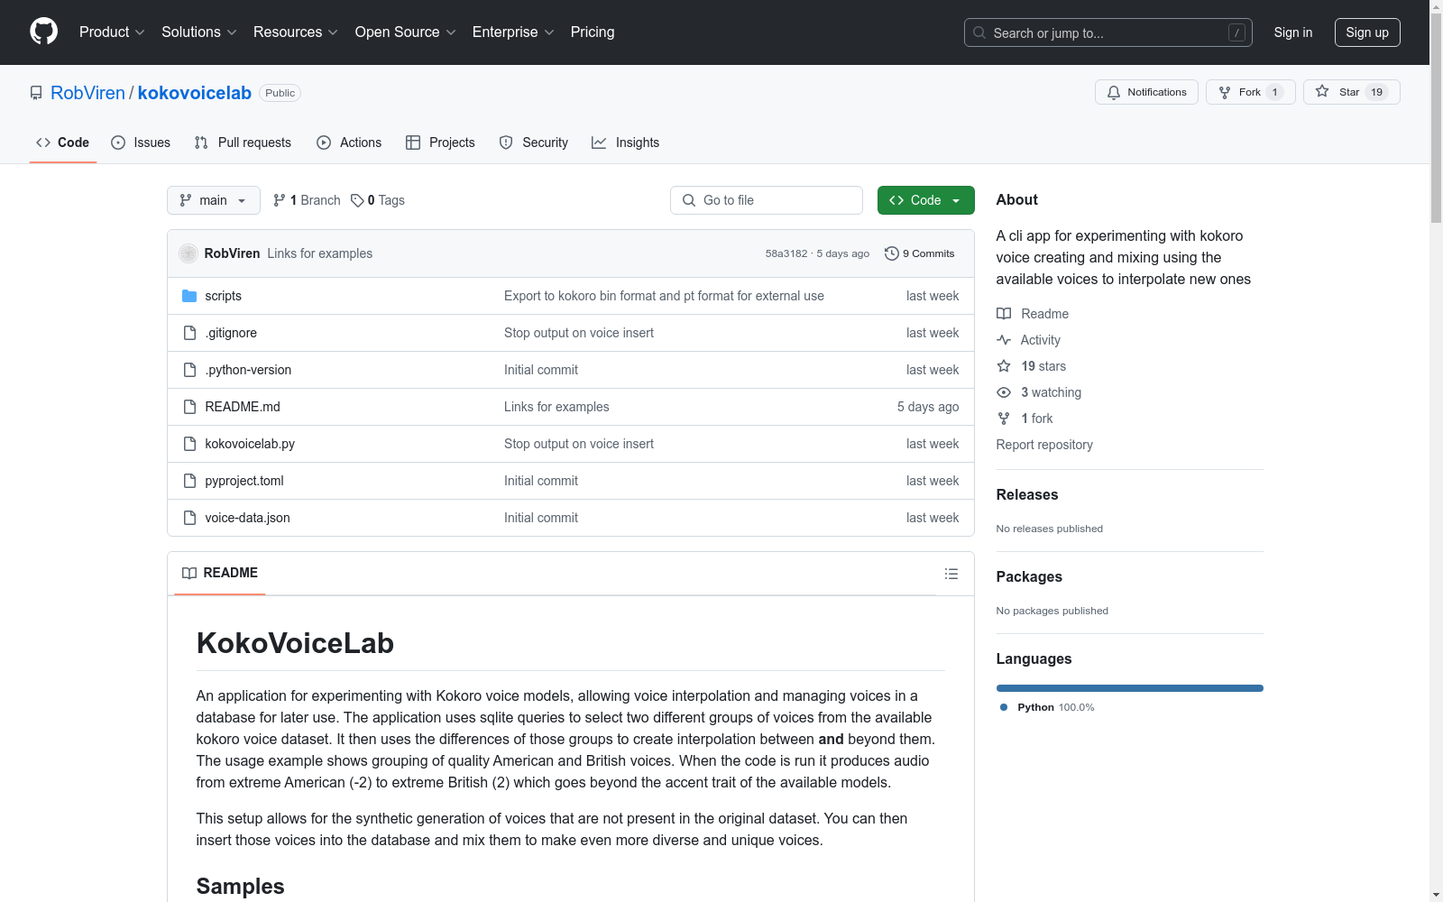This screenshot has width=1443, height=902.
Task: Expand the Resources menu
Action: coord(296,32)
